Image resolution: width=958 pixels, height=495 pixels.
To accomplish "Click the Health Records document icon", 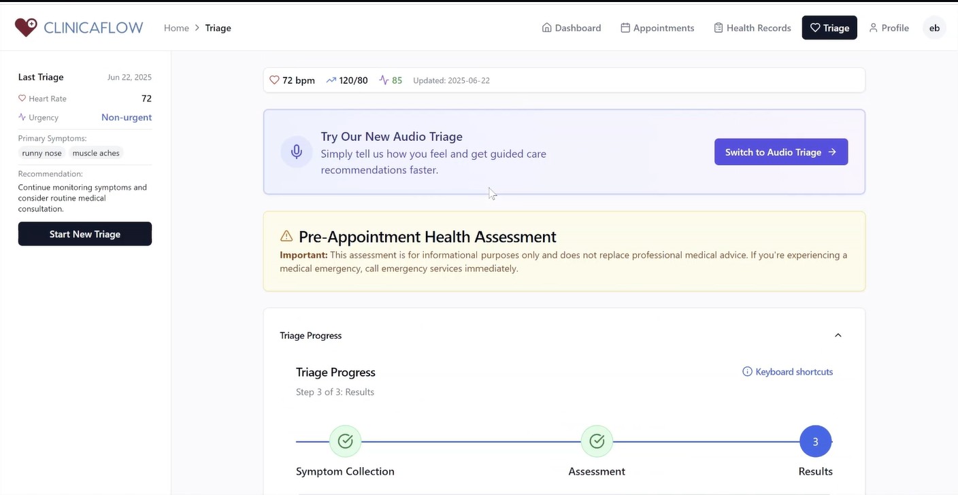I will (x=717, y=27).
